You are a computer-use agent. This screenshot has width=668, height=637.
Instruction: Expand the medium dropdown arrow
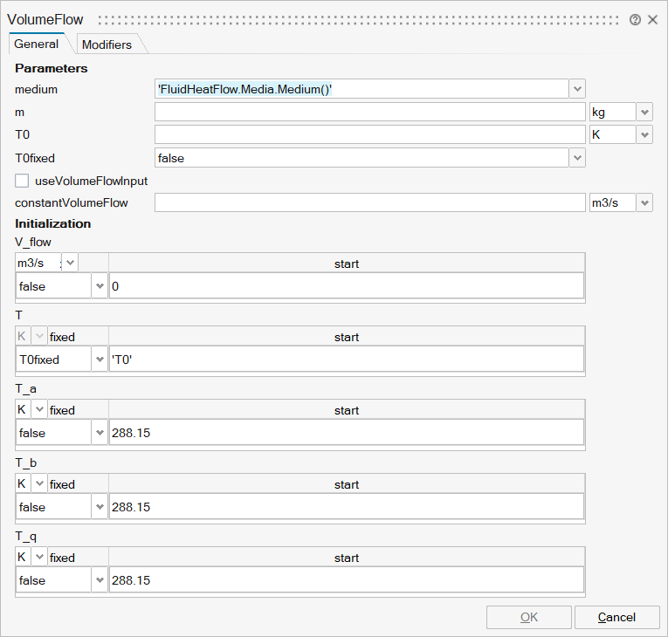click(576, 89)
